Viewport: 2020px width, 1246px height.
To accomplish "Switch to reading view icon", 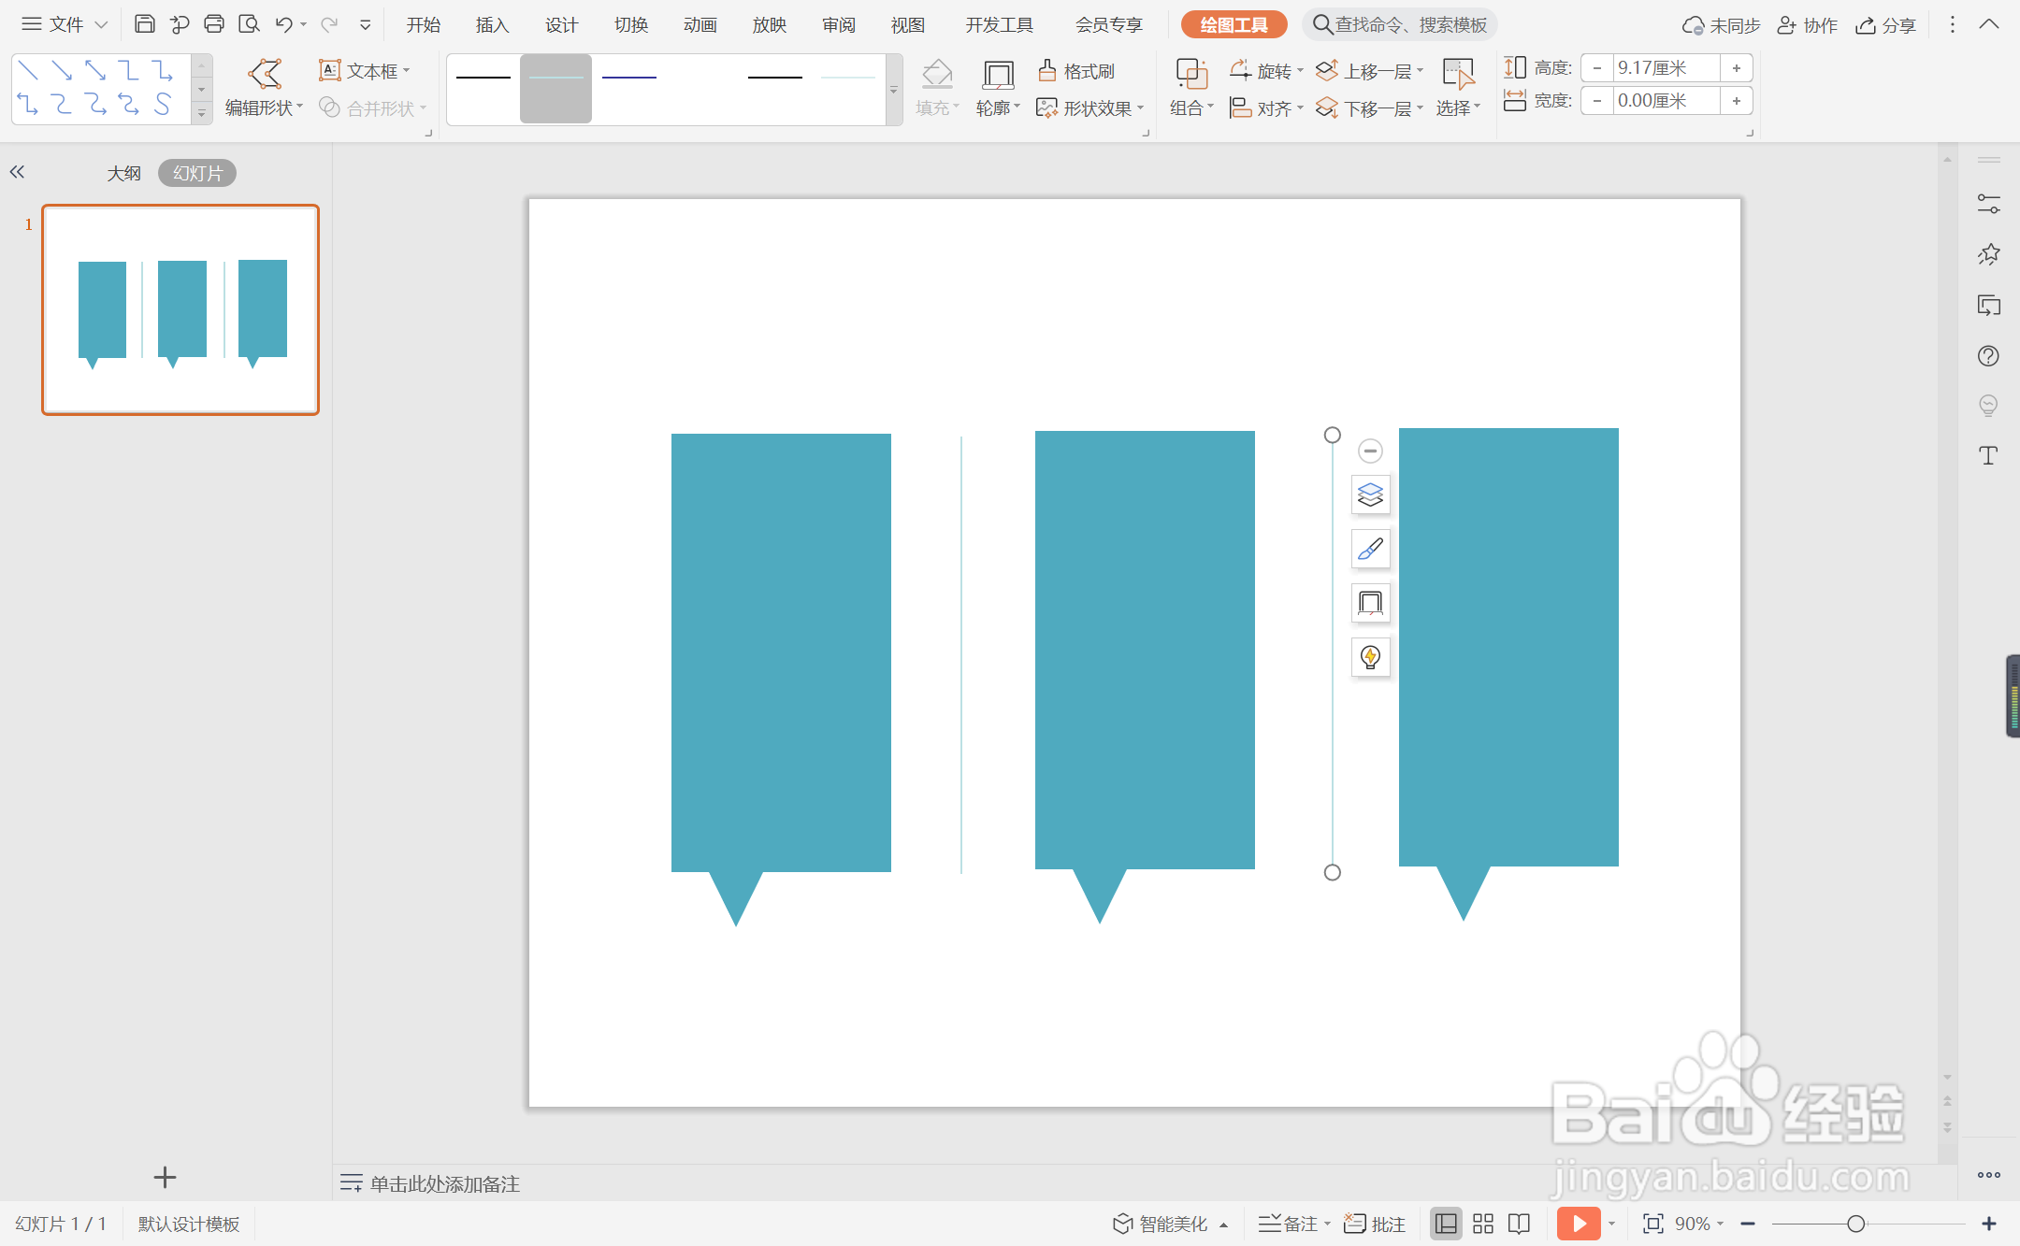I will pyautogui.click(x=1519, y=1224).
